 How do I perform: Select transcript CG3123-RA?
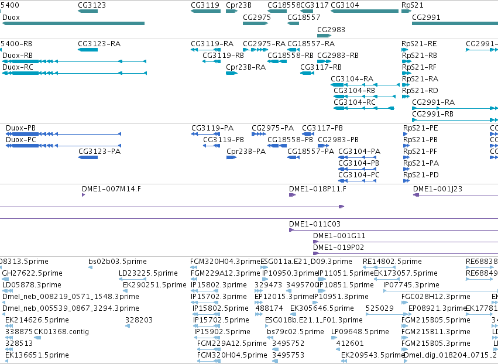click(99, 44)
